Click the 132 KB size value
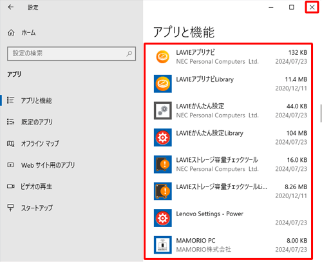322x262 pixels. (x=298, y=52)
